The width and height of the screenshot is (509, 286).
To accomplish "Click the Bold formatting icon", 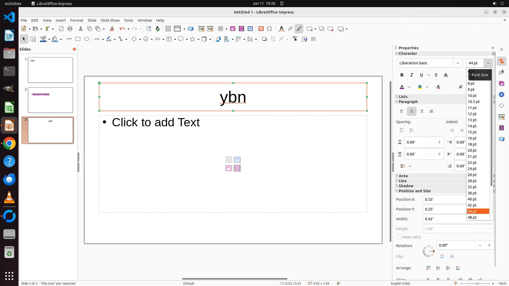I will click(402, 75).
